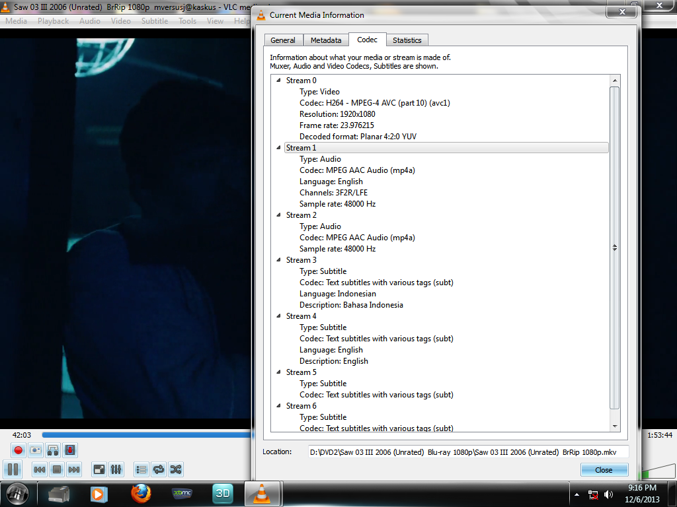Pause playback with the pause button
The width and height of the screenshot is (677, 507).
pyautogui.click(x=13, y=469)
